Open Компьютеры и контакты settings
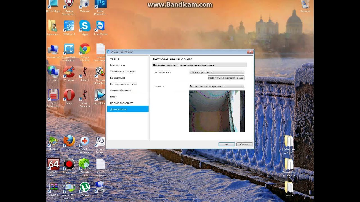The height and width of the screenshot is (202, 360). [x=128, y=84]
